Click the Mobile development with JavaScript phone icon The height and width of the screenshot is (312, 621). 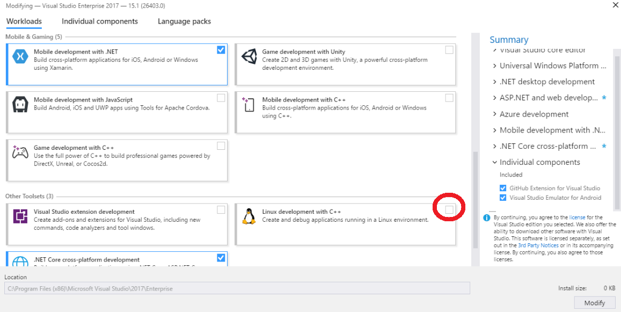tap(20, 103)
